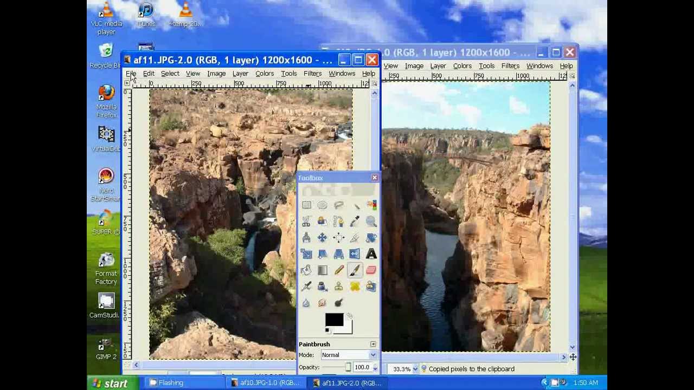694x390 pixels.
Task: Select the Perspective Clone tool
Action: [371, 287]
